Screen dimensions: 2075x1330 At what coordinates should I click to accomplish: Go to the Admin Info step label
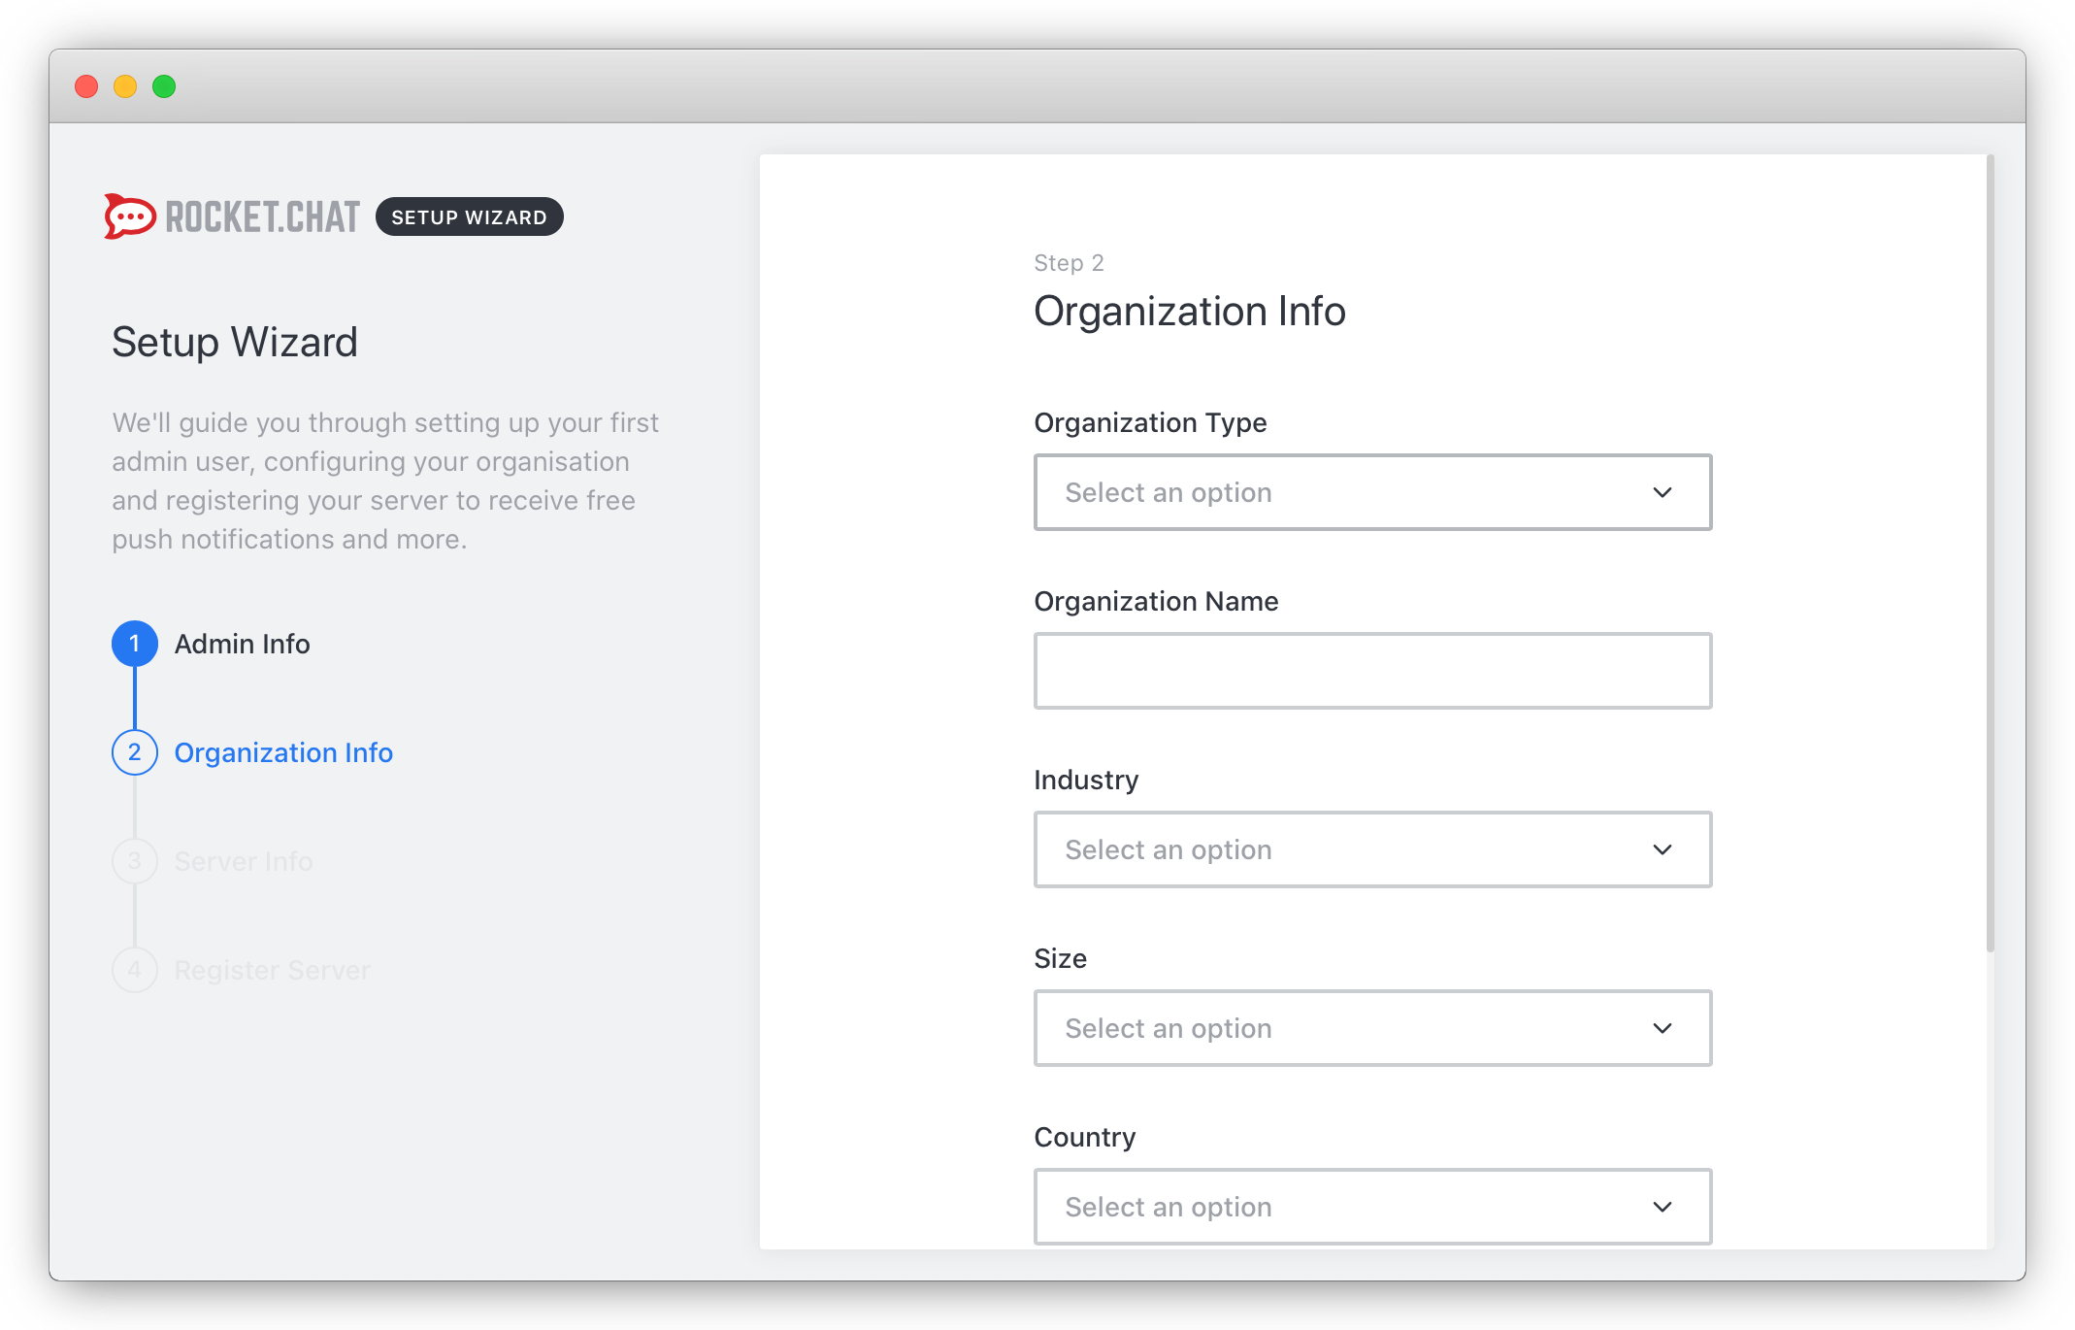(x=242, y=644)
